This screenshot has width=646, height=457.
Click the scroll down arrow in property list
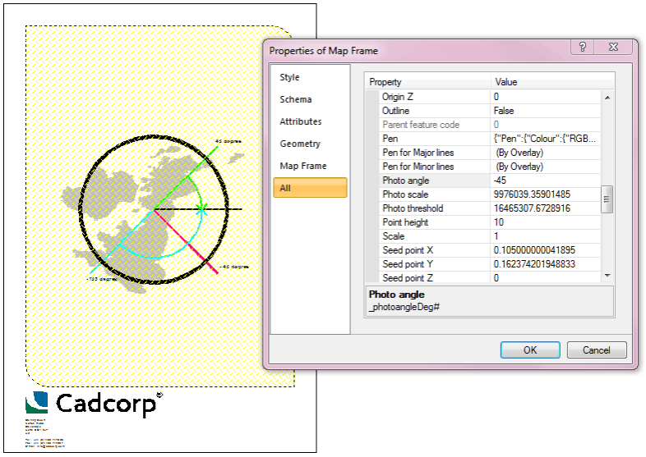(607, 276)
